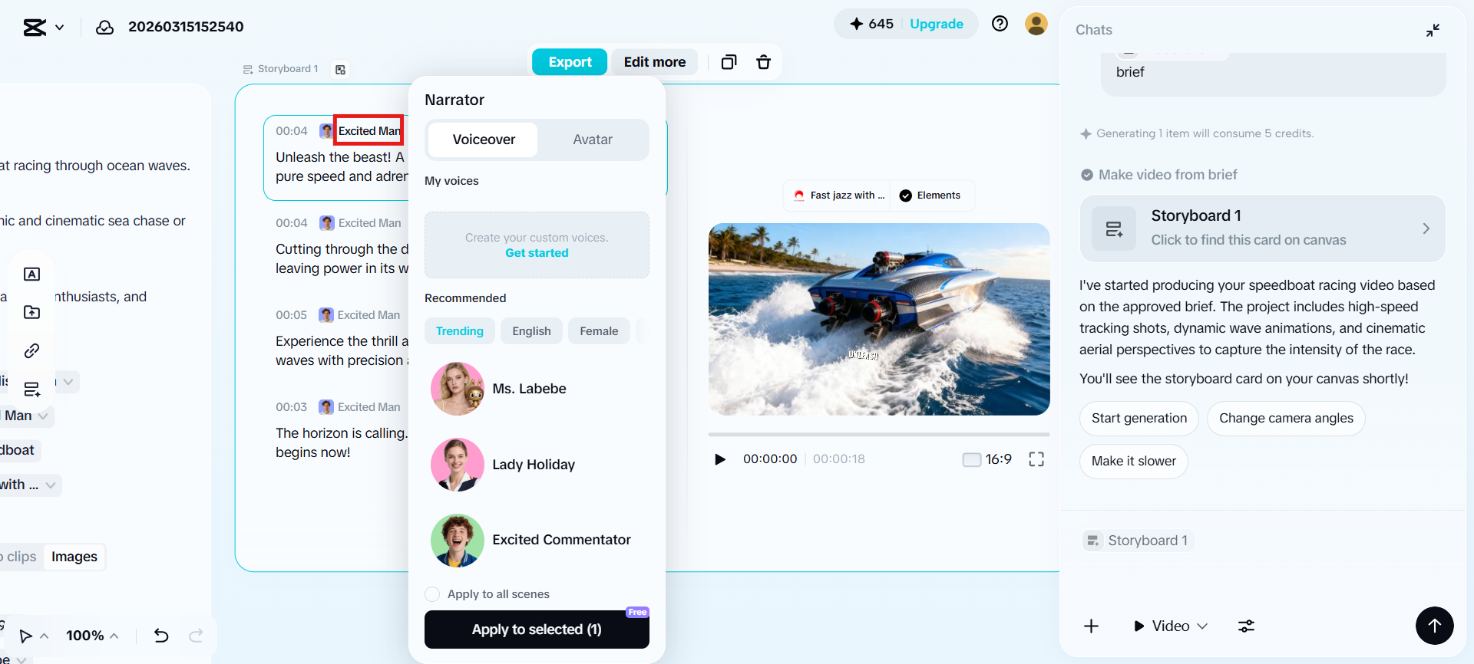Switch to the Avatar tab
The image size is (1474, 664).
coord(593,140)
